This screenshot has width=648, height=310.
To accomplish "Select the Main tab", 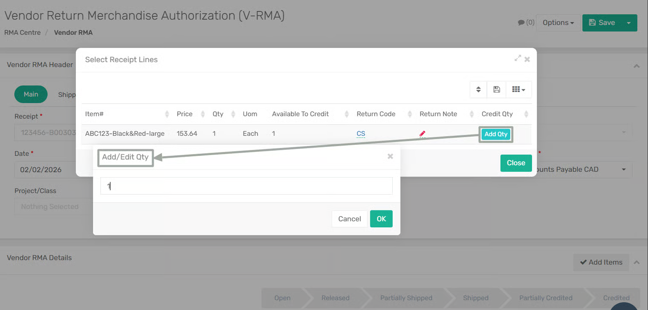I will click(x=31, y=94).
